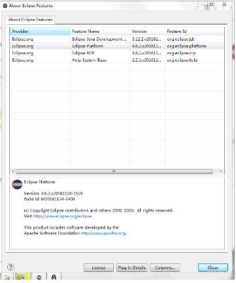Open the Eclipse taskbar icon

(39, 277)
